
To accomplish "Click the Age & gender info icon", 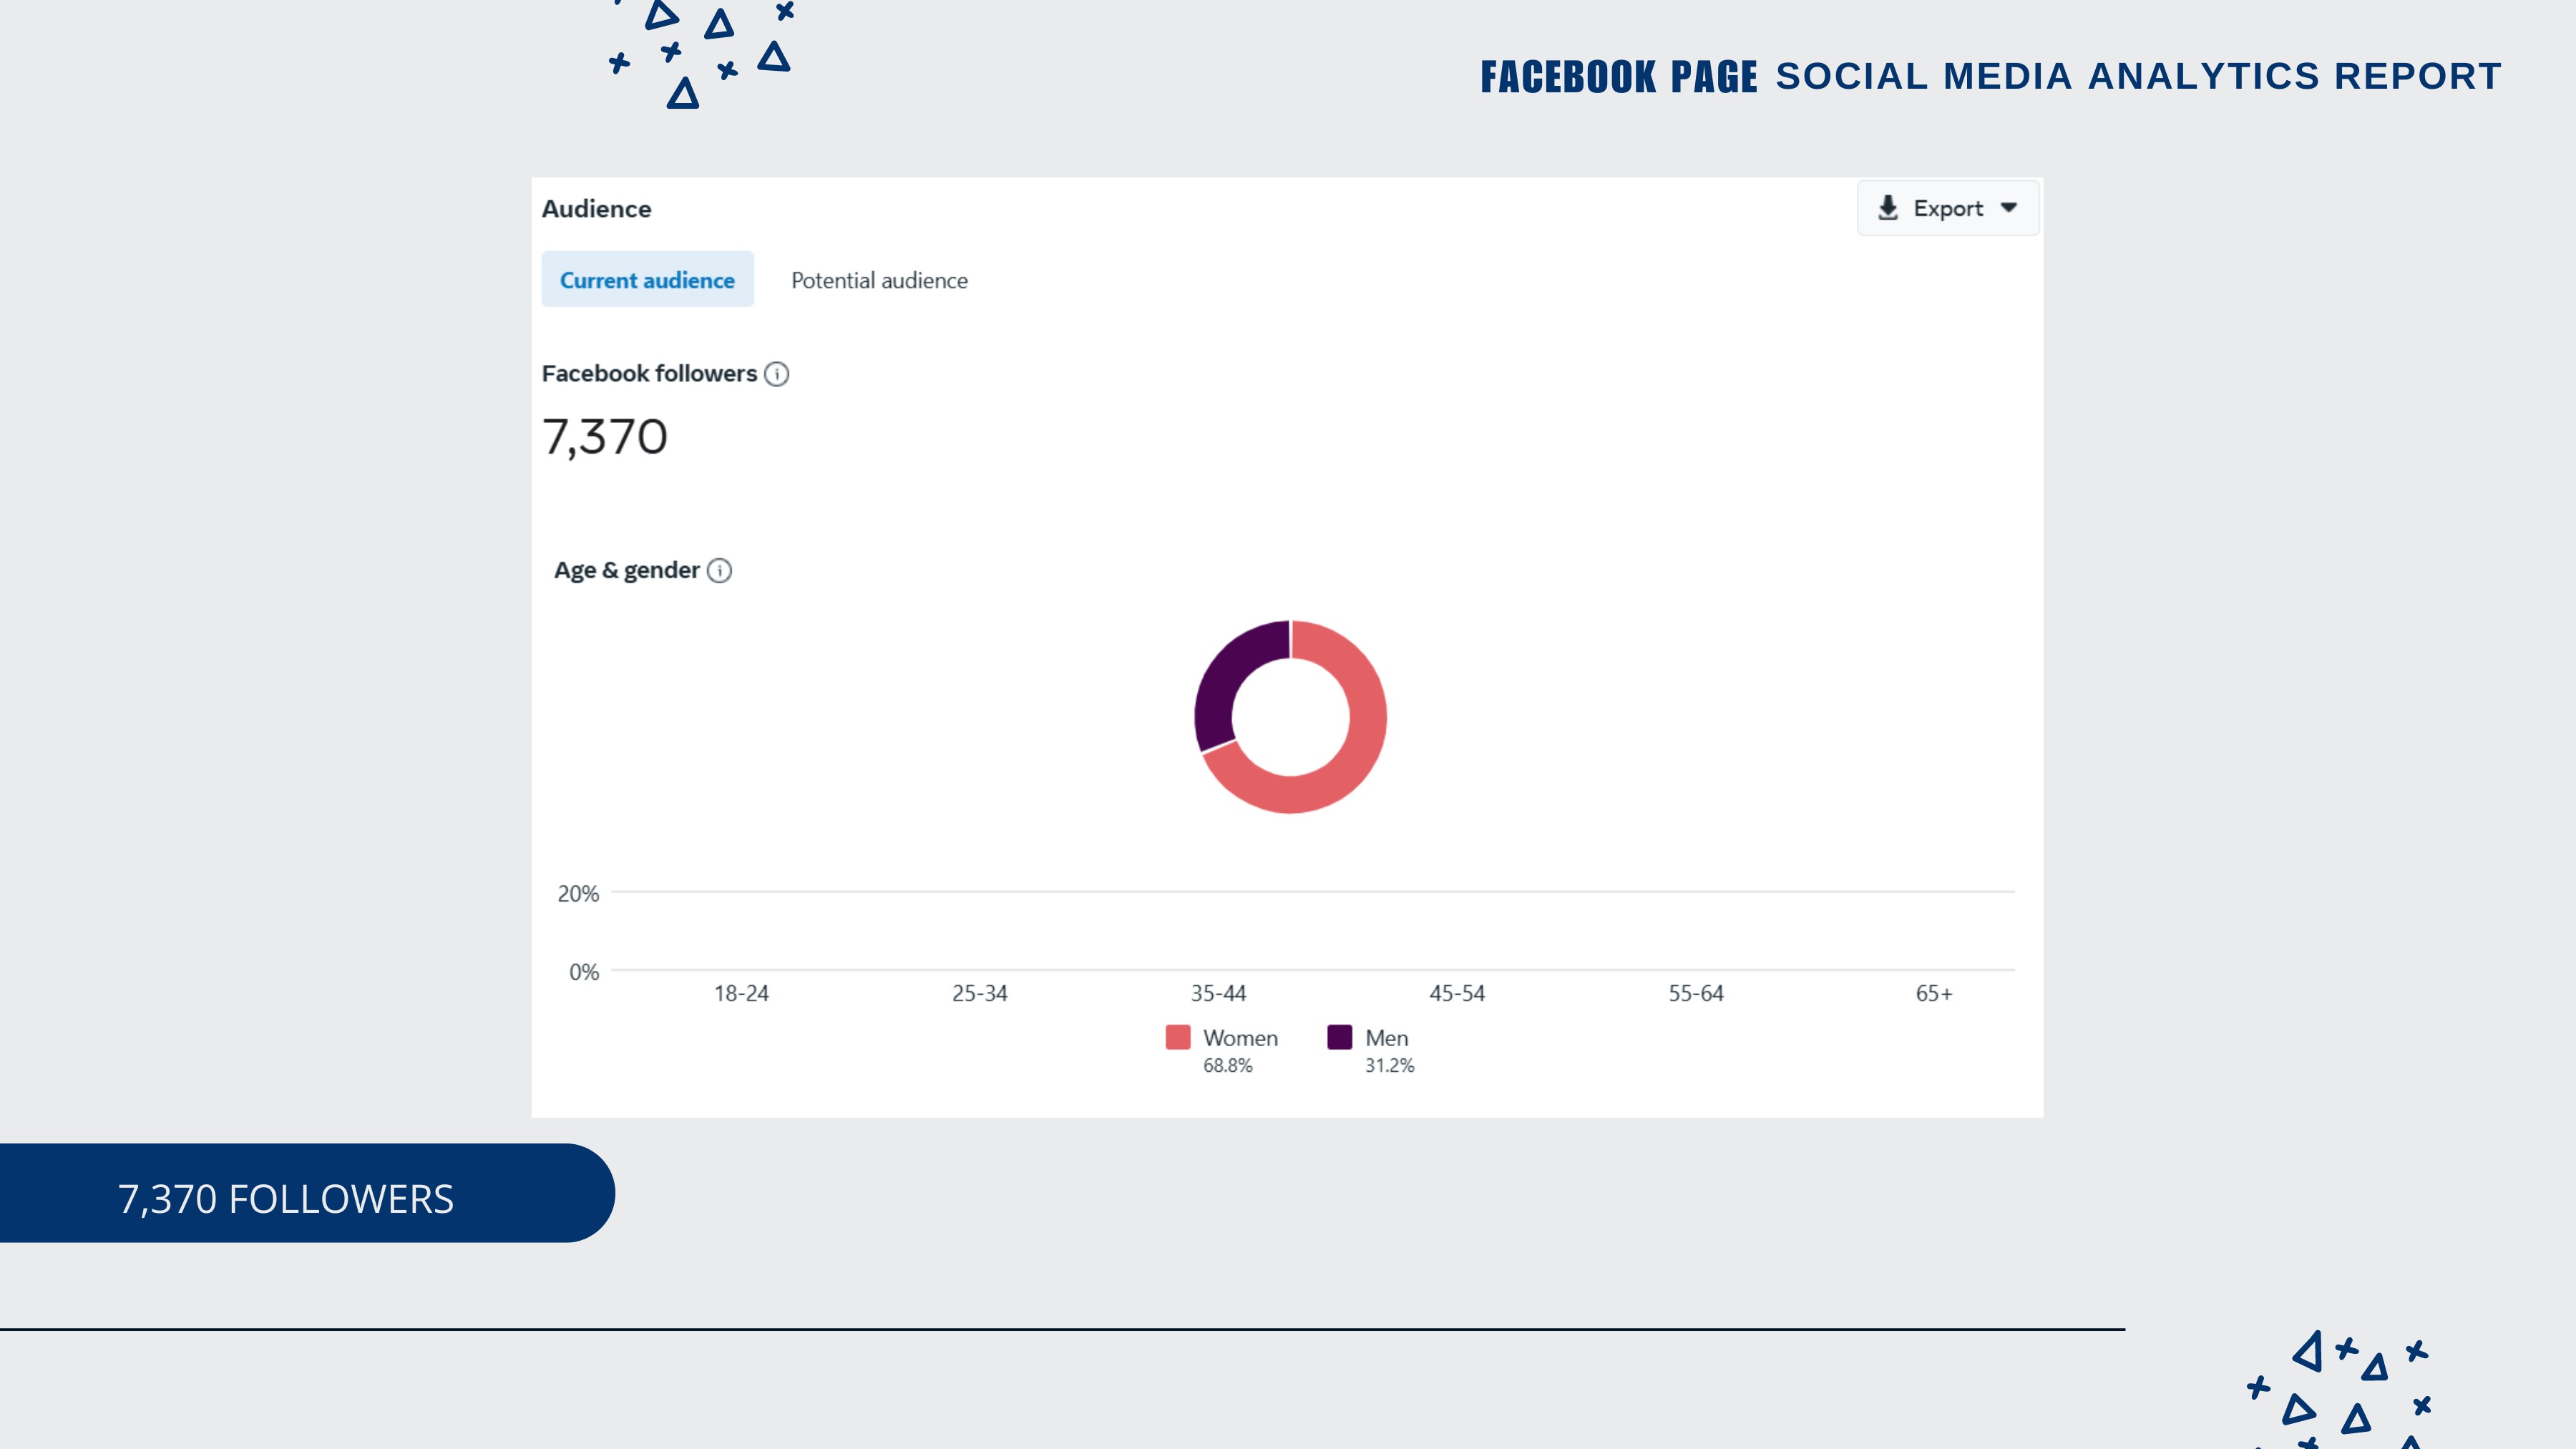I will coord(719,571).
